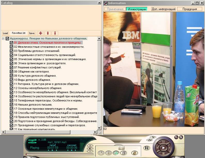The width and height of the screenshot is (205, 158).
Task: Select track 11 Риторика. Культура речи
Action: (x=46, y=84)
